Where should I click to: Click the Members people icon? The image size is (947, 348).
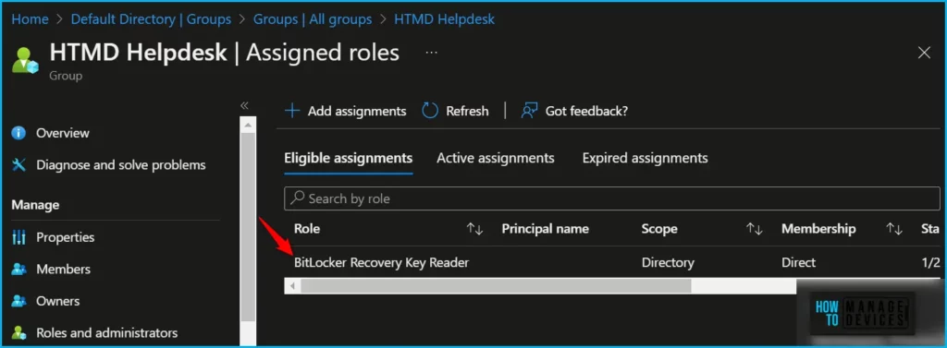[18, 269]
